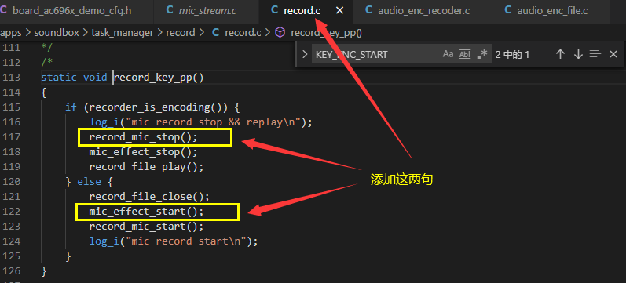Click the recorder_is_encoding() call
This screenshot has height=283, width=626.
(159, 107)
